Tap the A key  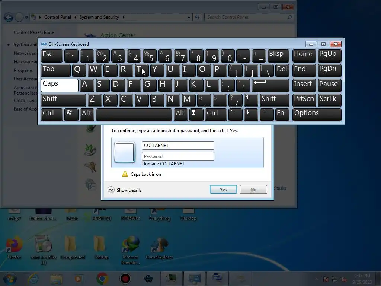click(x=87, y=85)
